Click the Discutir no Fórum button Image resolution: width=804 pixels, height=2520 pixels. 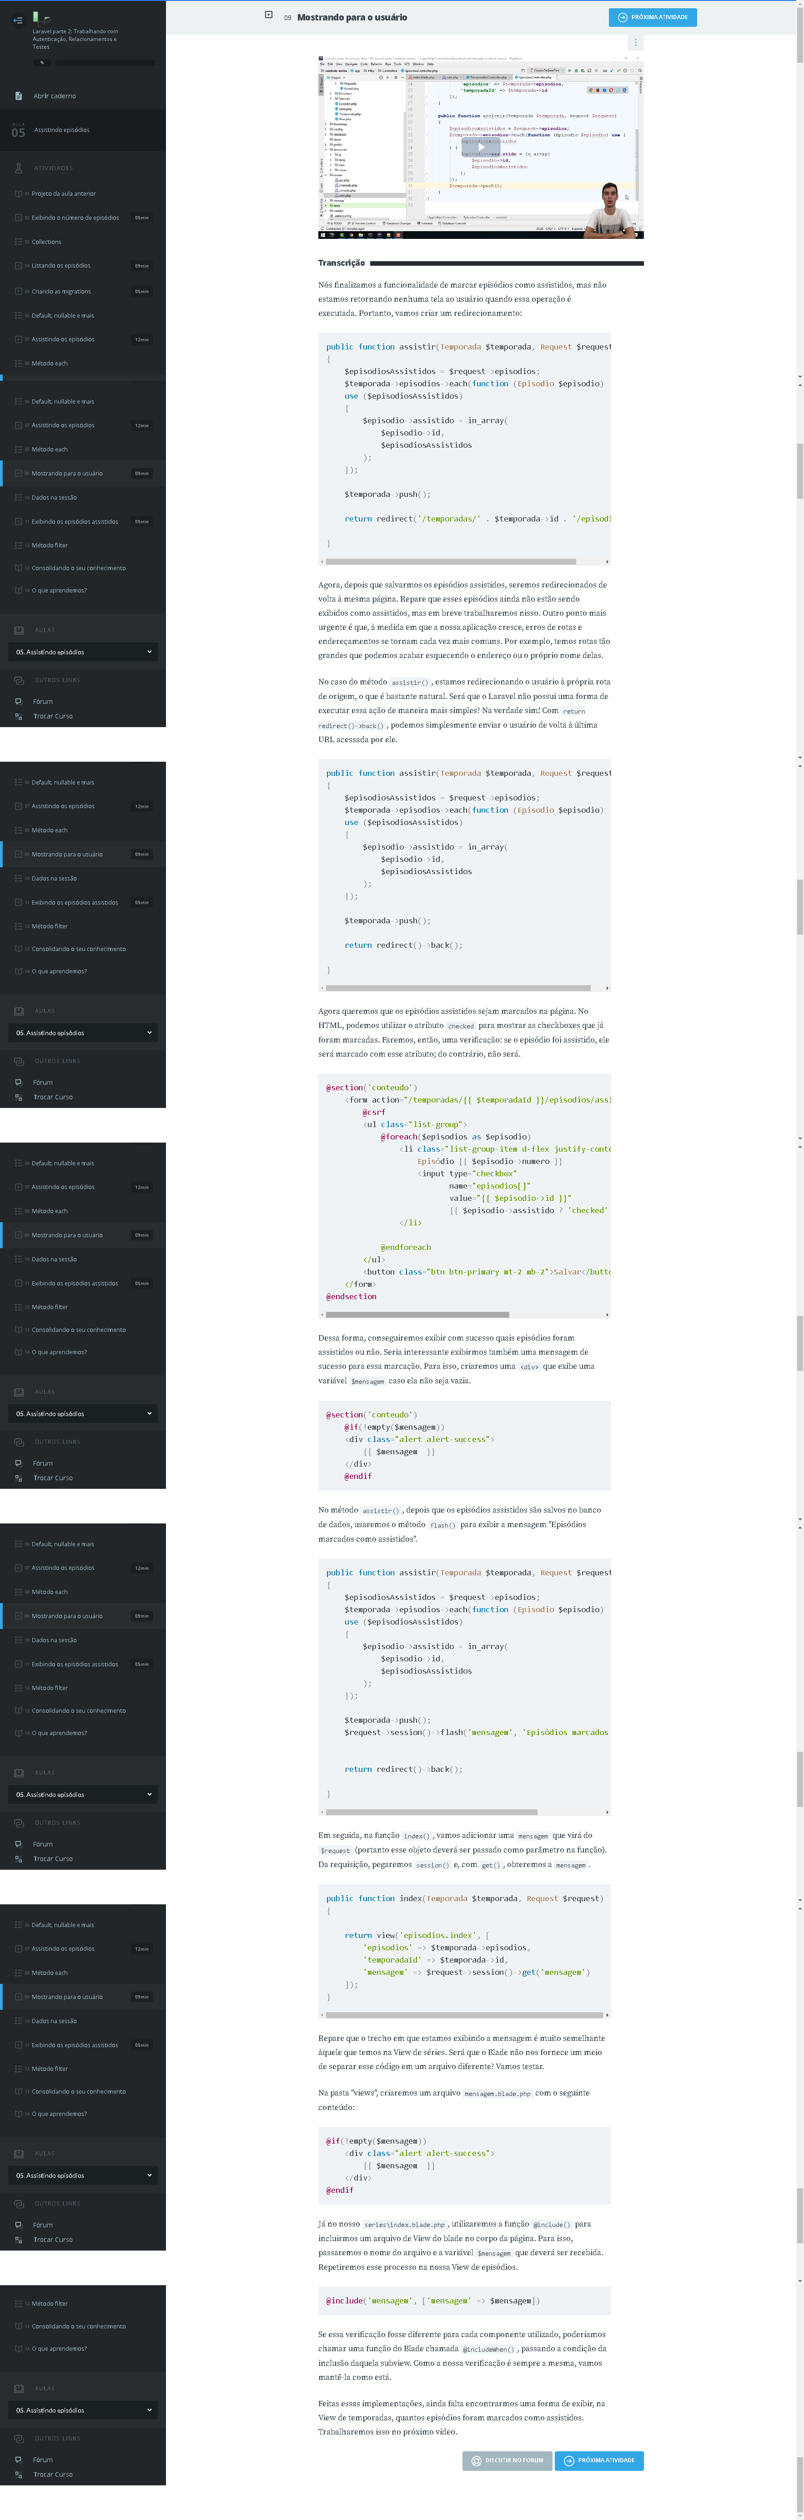click(x=507, y=2459)
